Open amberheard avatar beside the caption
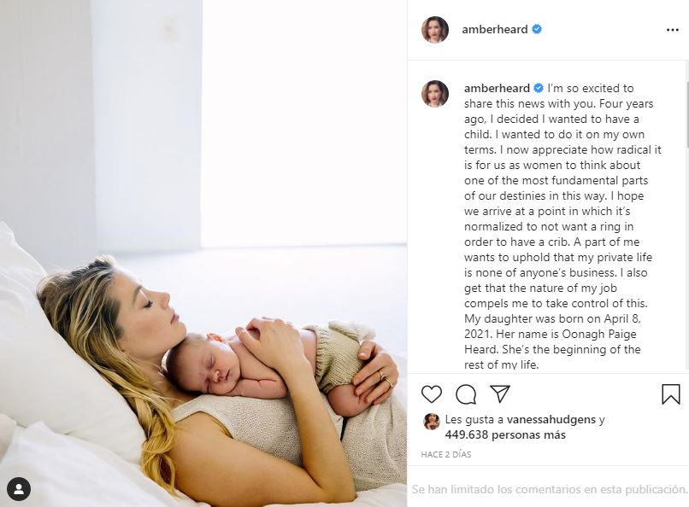Viewport: 689px width, 507px height. 435,93
